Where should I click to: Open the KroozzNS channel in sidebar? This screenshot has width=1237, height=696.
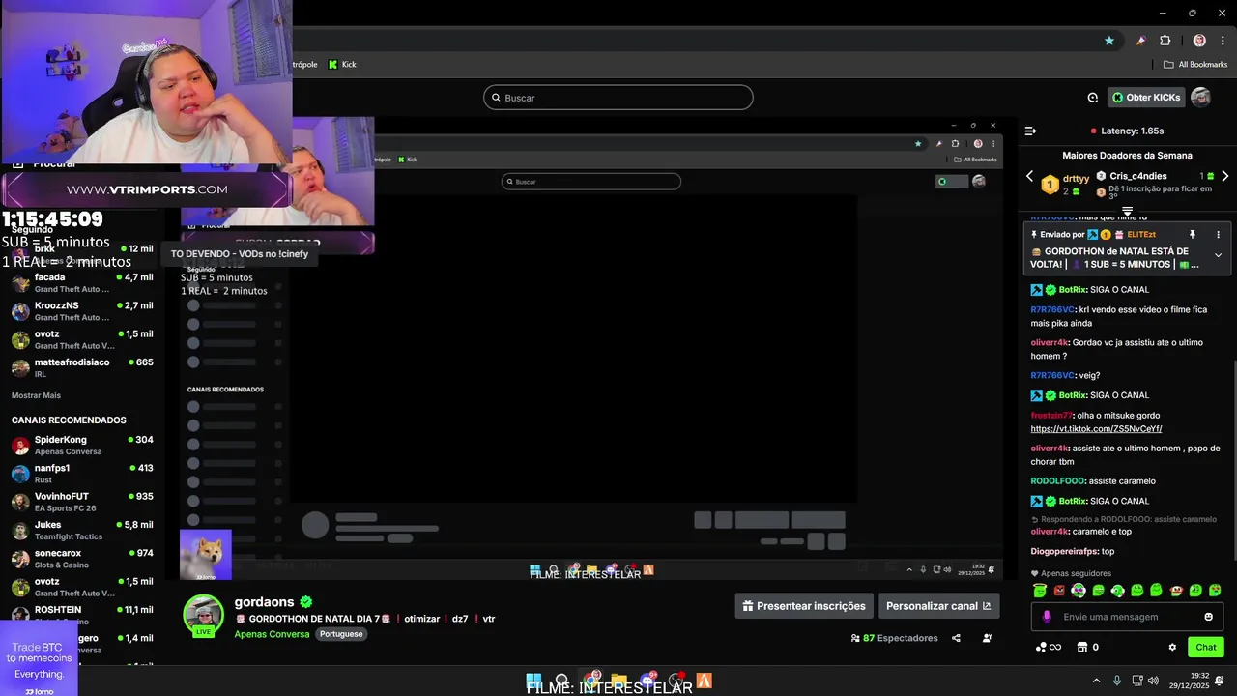tap(81, 311)
